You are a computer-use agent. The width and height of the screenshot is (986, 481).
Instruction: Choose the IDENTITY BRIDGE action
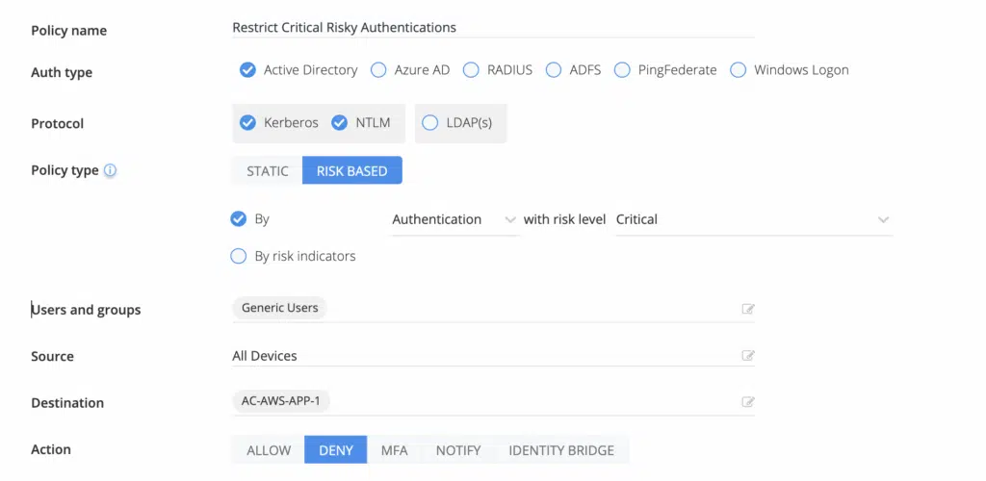(x=561, y=450)
